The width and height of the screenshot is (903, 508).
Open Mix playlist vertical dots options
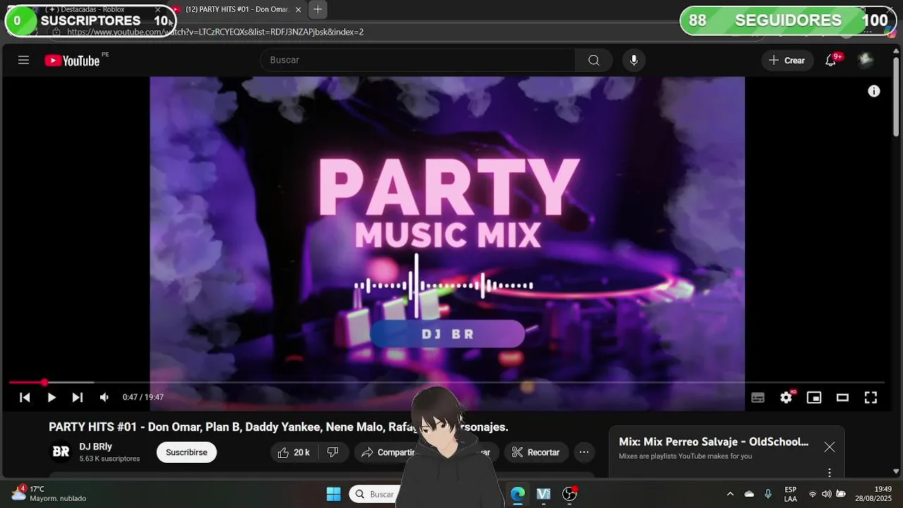[830, 472]
